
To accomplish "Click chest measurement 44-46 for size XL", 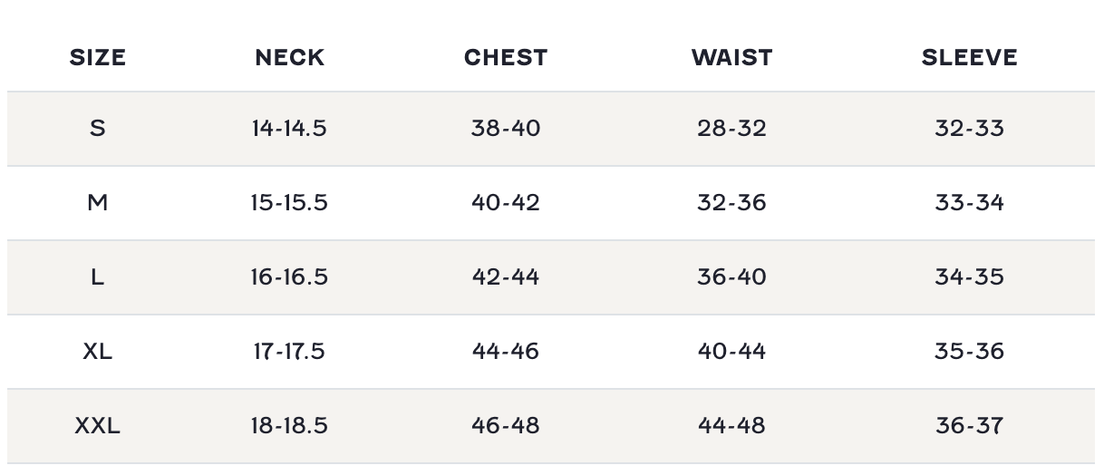I will coord(506,351).
